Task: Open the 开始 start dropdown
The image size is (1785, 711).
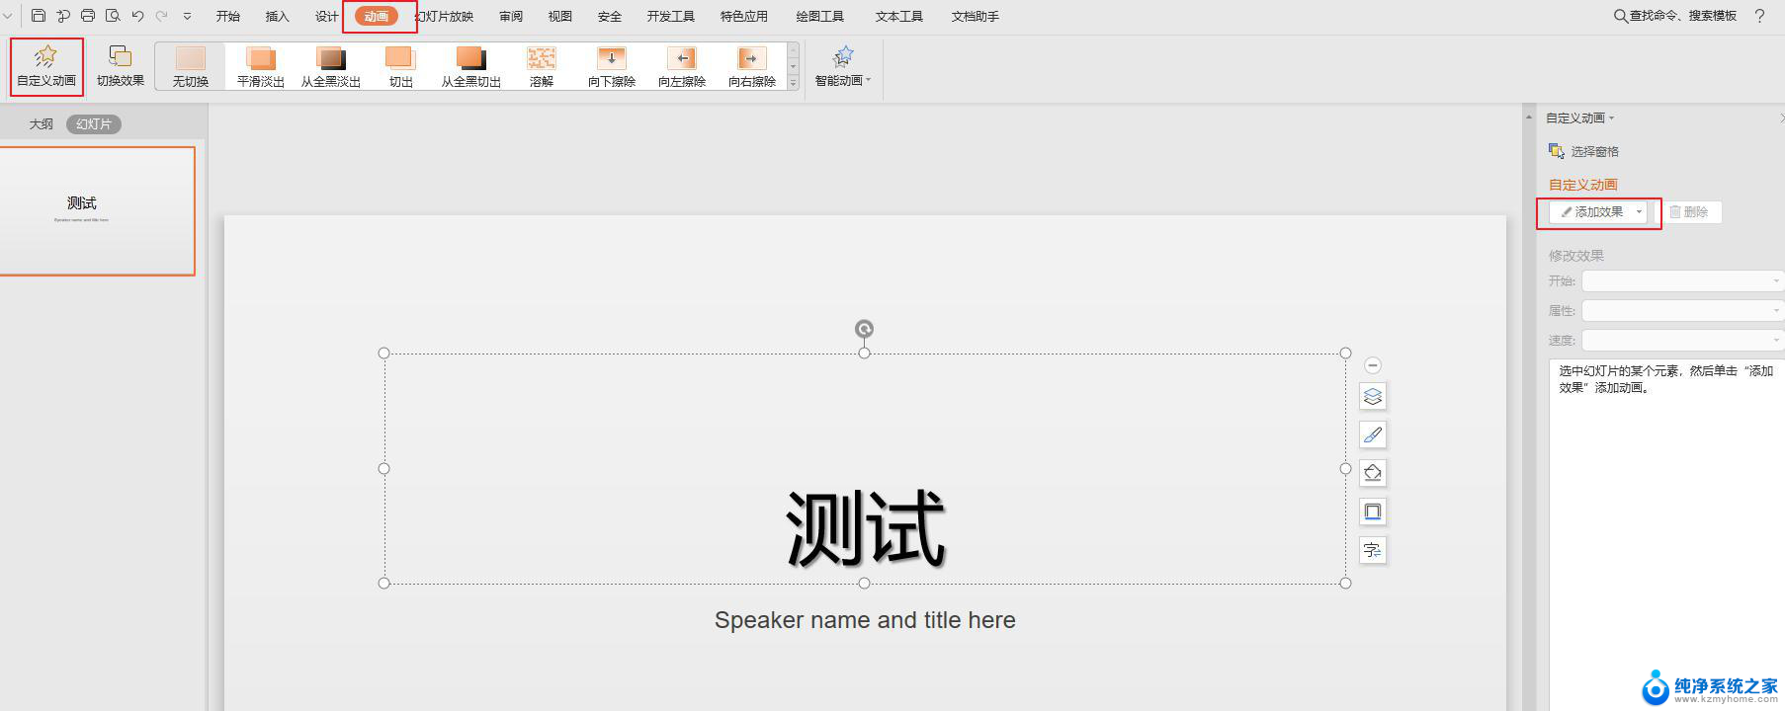Action: click(x=1681, y=281)
